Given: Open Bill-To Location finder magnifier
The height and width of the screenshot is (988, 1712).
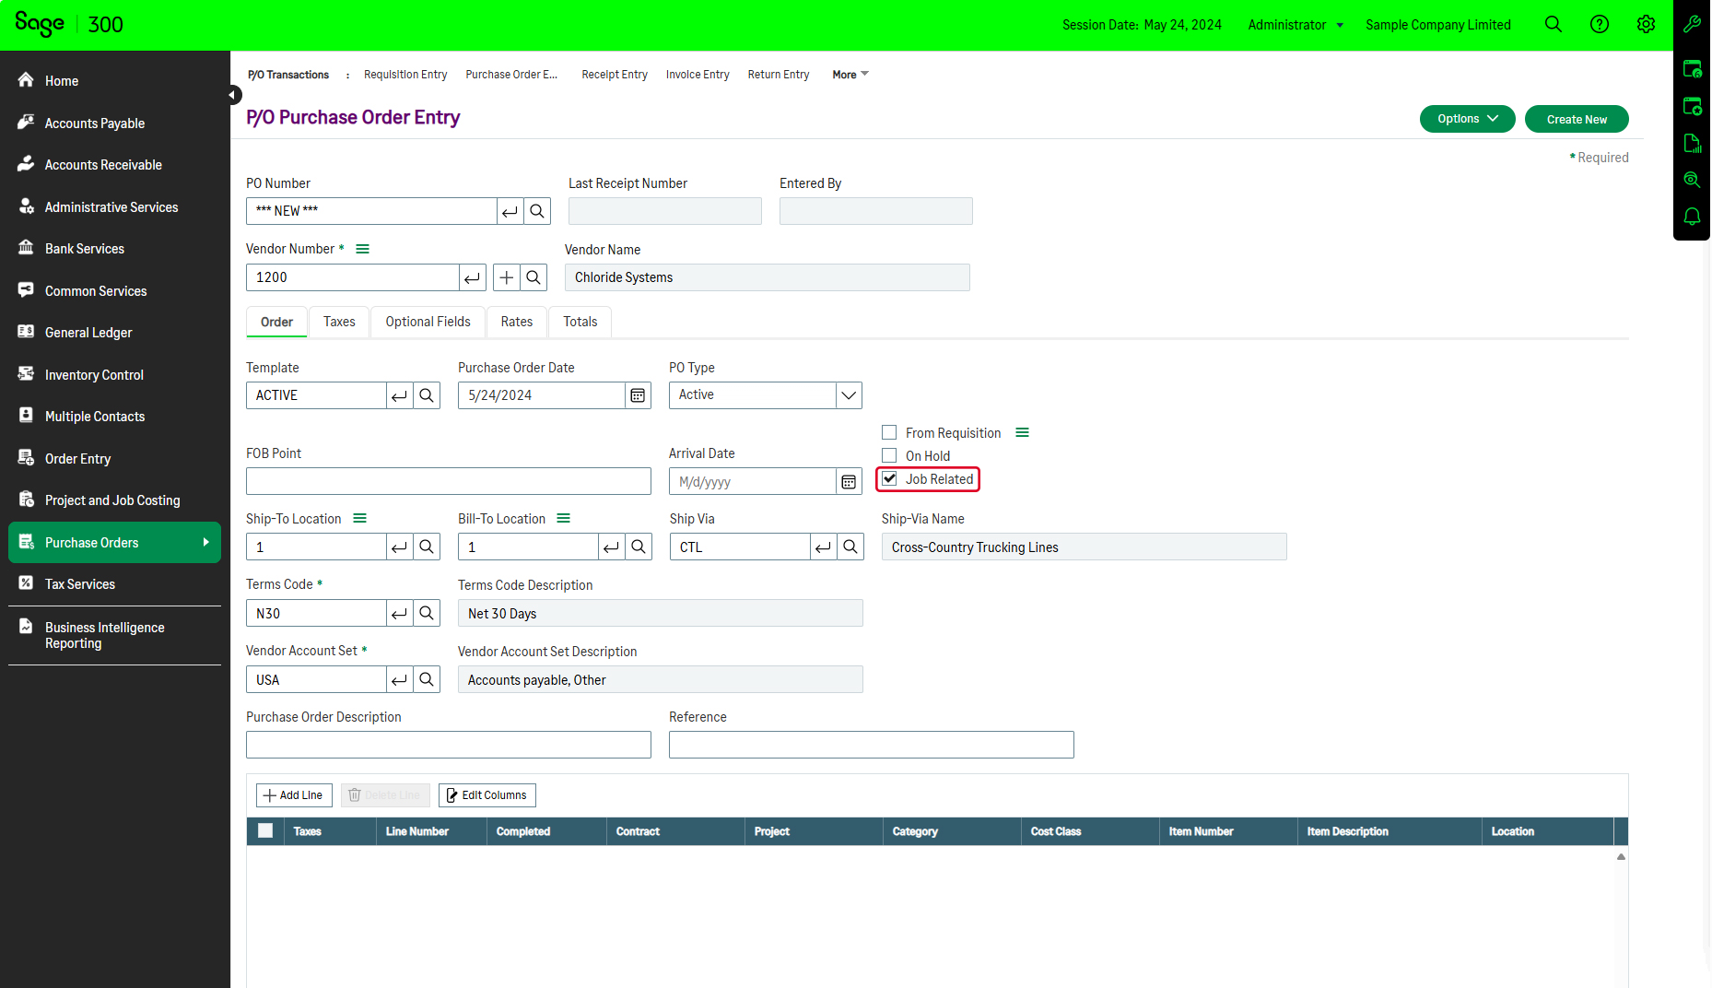Looking at the screenshot, I should tap(639, 547).
